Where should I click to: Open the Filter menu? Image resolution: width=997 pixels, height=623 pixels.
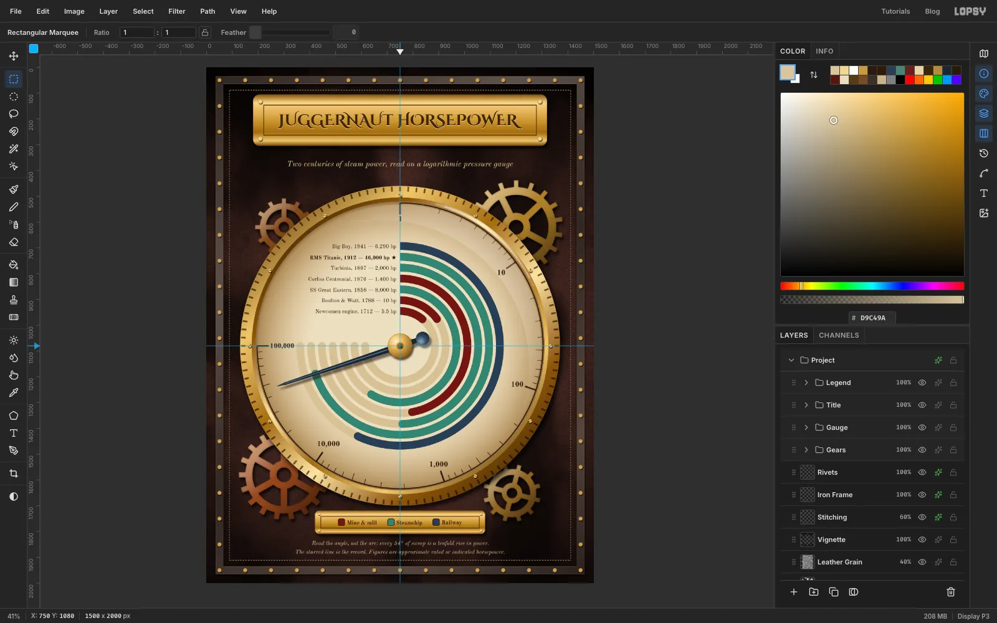177,11
